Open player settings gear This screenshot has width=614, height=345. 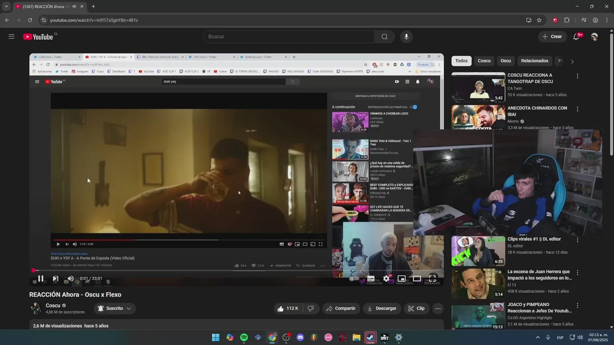click(x=386, y=278)
